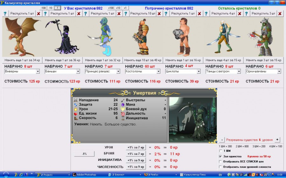
Task: Decrease allowed creature level with minus button
Action: pyautogui.click(x=222, y=140)
